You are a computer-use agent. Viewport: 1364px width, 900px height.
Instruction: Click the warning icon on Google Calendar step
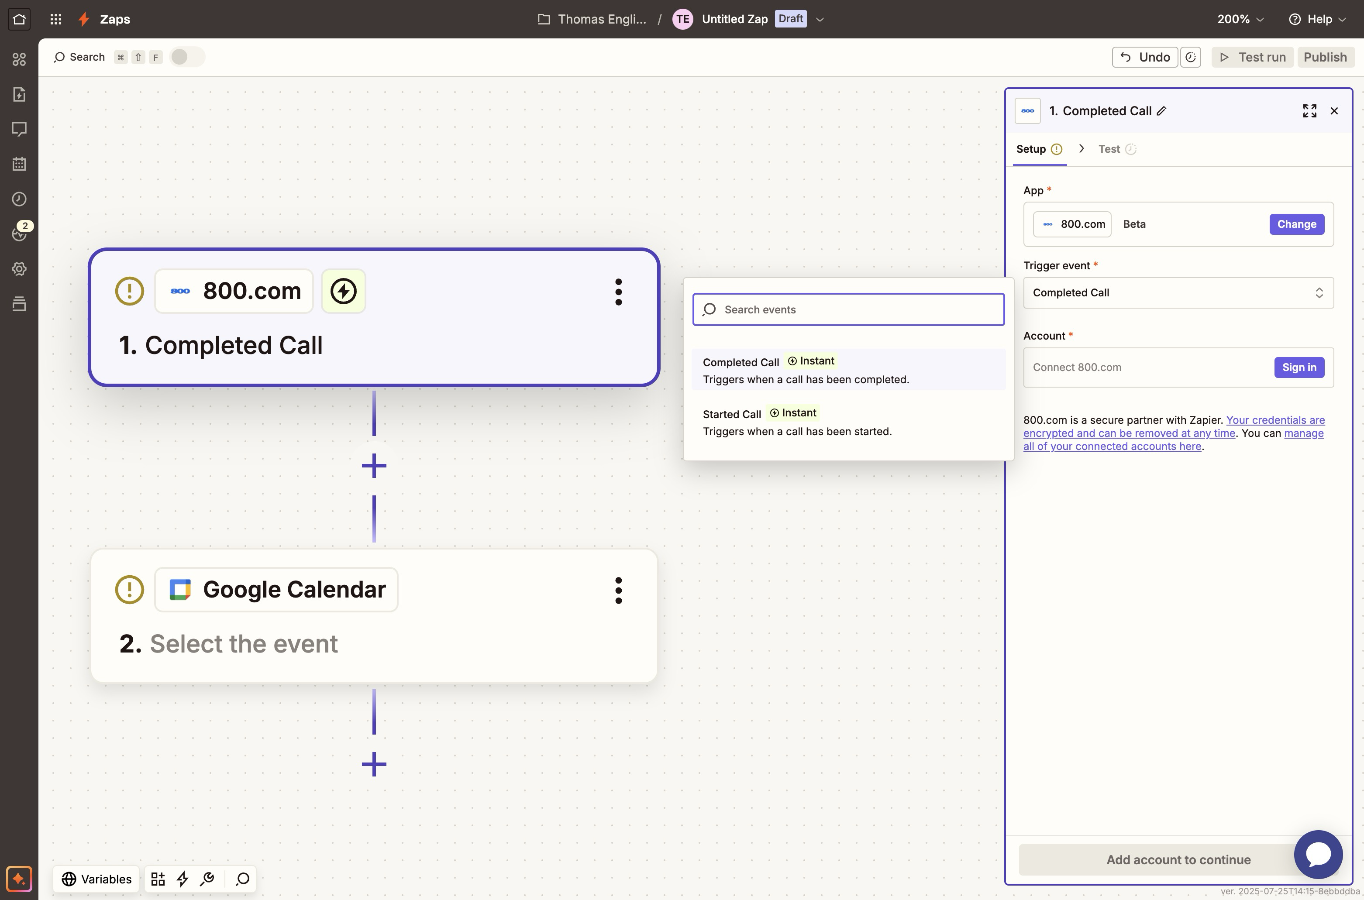[129, 590]
